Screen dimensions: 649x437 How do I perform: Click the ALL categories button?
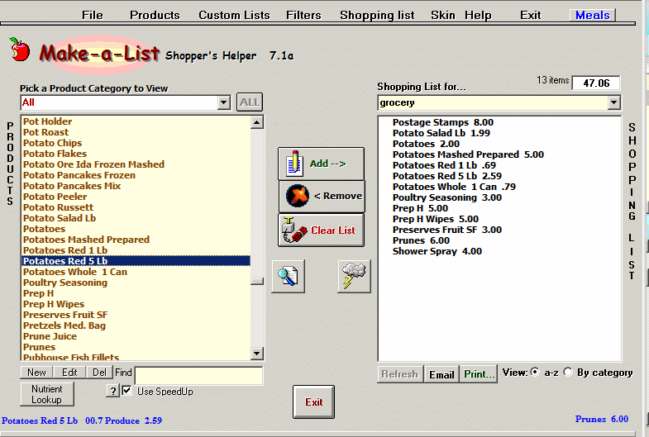pyautogui.click(x=250, y=102)
